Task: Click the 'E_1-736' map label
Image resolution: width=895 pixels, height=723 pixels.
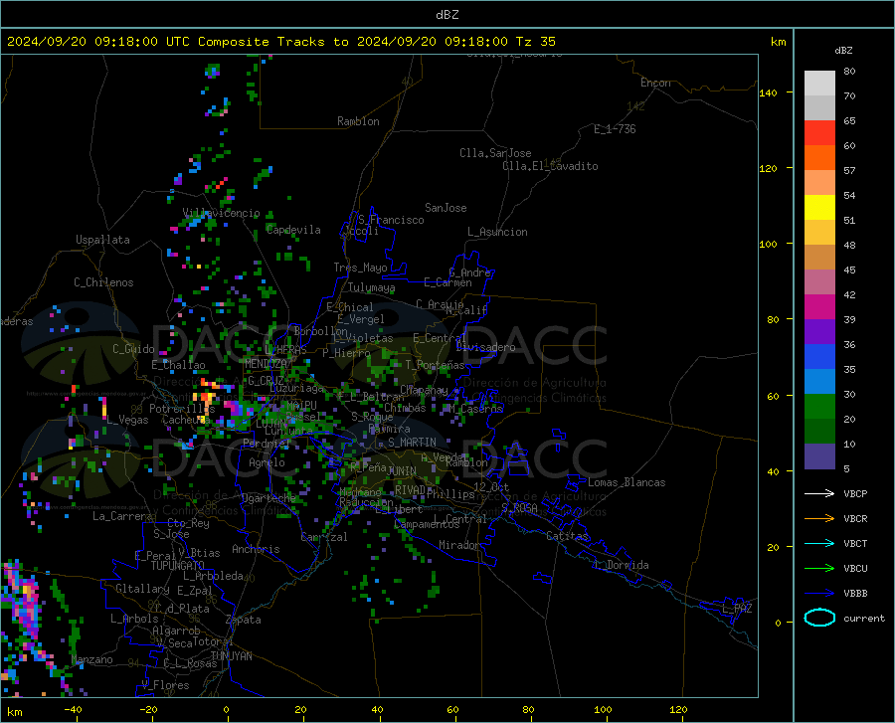Action: [x=615, y=129]
